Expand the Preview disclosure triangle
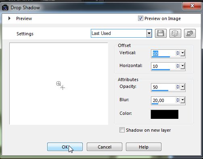203x159 pixels. tap(9, 18)
